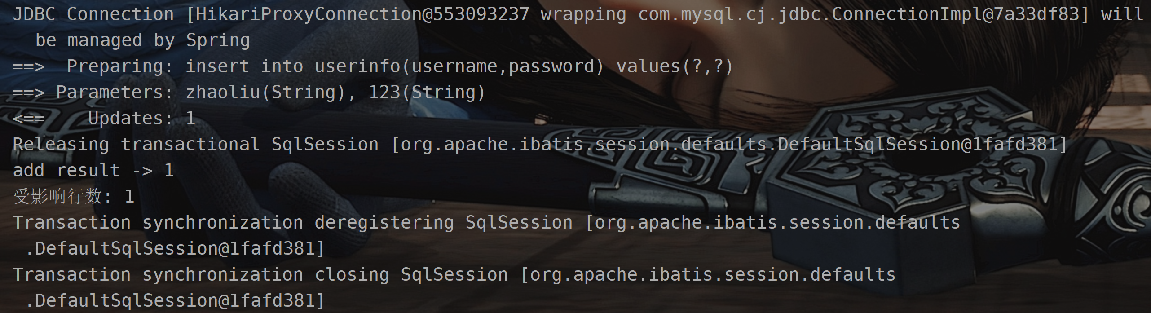
Task: Click the DefaultSqlSession@1fafd381 in Releasing line
Action: (x=917, y=145)
